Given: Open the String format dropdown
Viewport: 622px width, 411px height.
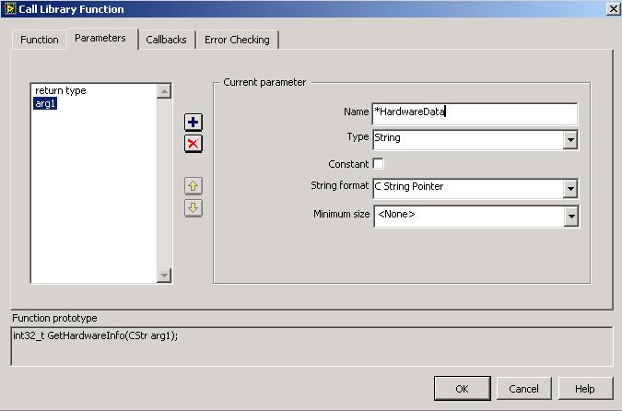Looking at the screenshot, I should 570,188.
